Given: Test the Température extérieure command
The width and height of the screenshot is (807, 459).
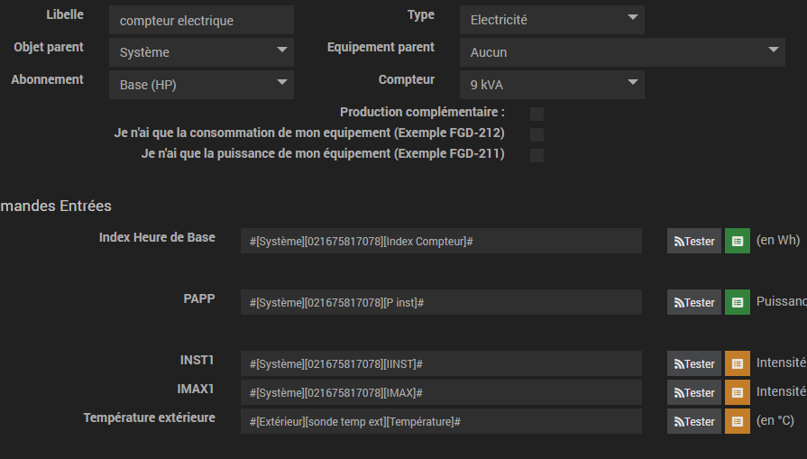Looking at the screenshot, I should pos(694,421).
